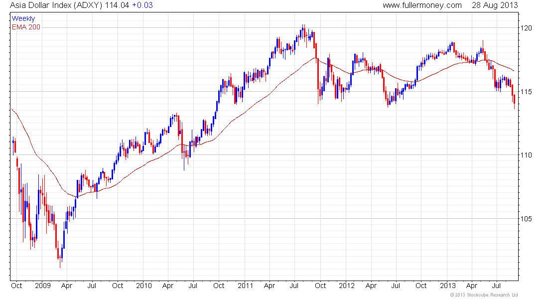Click the chart title "Asia Dollar Index (ADXY)"
The image size is (548, 299).
[x=56, y=5]
